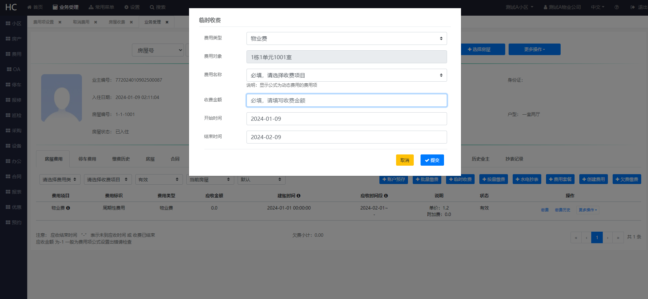
Task: Click the 开始时间 date field
Action: [346, 119]
